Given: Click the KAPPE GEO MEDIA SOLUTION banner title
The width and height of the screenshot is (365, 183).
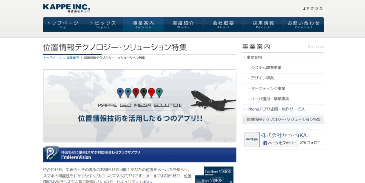Looking at the screenshot, I should 140,105.
